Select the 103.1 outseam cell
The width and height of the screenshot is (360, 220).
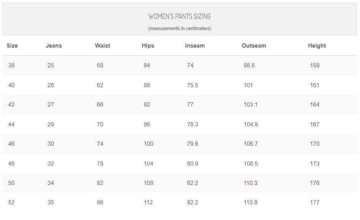pos(251,105)
